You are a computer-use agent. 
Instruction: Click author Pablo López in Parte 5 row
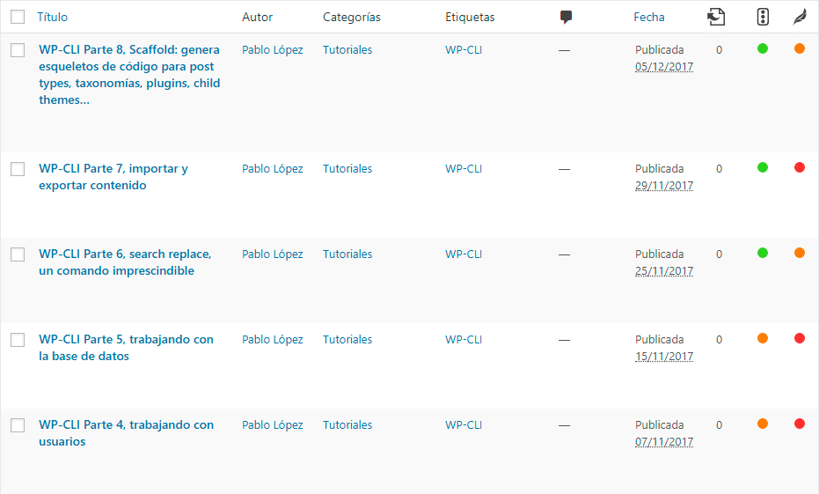coord(272,340)
